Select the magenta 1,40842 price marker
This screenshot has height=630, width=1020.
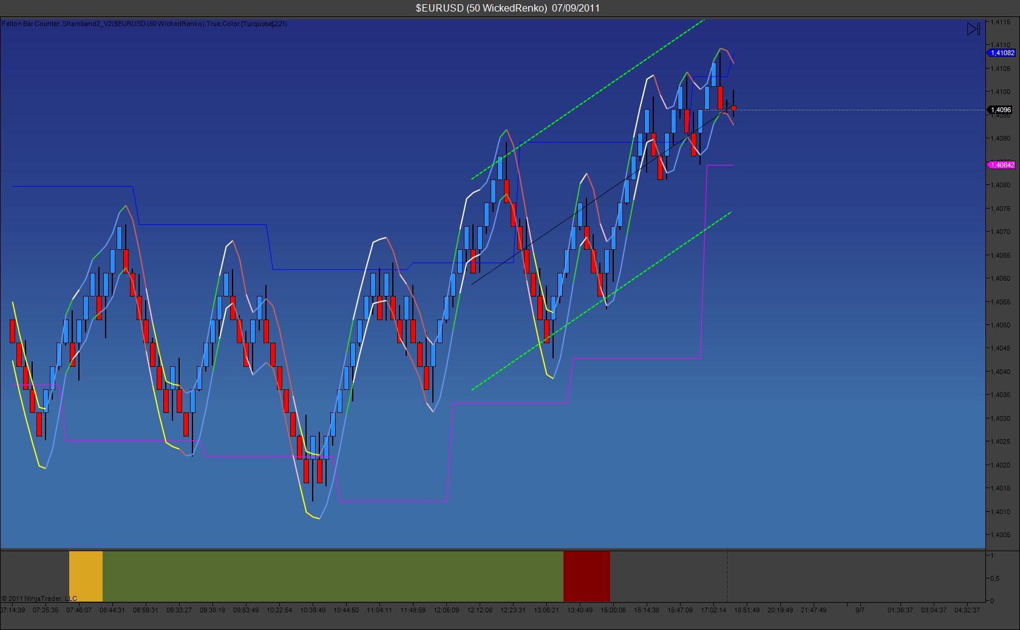[x=1002, y=165]
